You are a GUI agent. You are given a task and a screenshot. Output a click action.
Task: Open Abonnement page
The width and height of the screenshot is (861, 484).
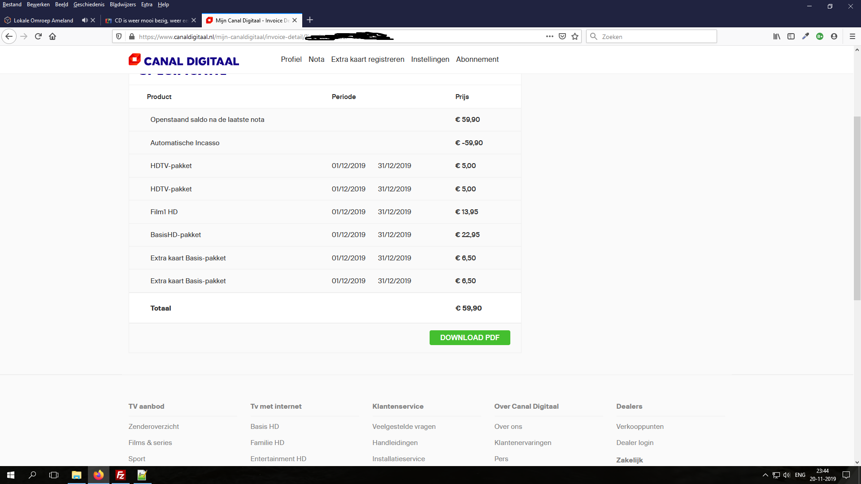[x=477, y=59]
